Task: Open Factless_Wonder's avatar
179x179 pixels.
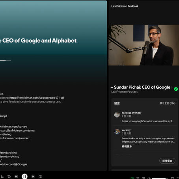Action: [117, 115]
